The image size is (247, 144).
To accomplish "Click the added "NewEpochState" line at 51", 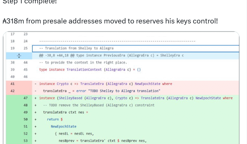I will point(64,127).
